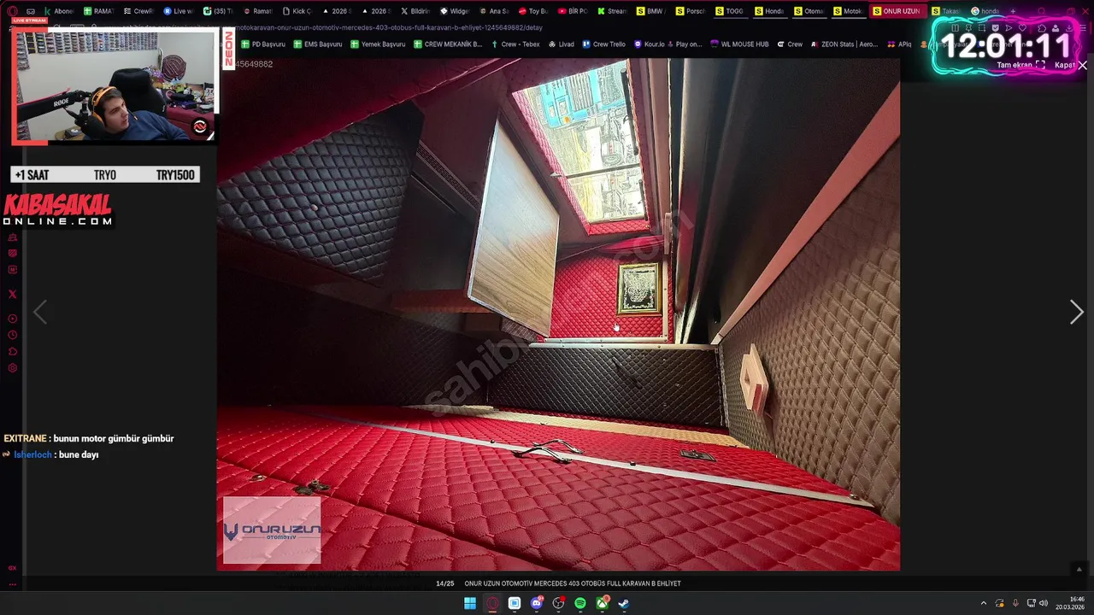
Task: Open Crew - Tebex bookmark
Action: click(515, 44)
